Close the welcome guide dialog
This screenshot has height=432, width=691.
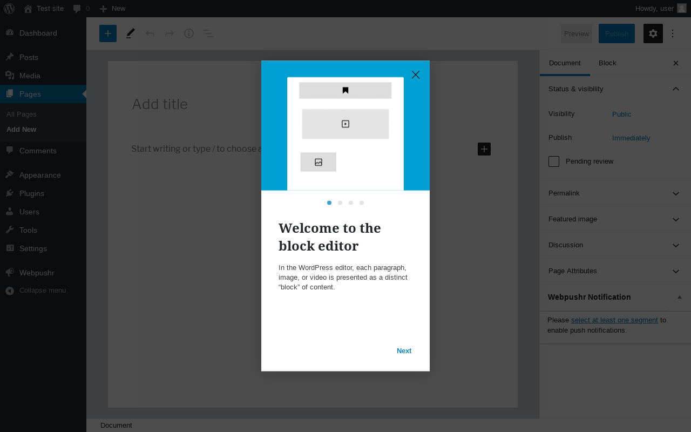[416, 75]
